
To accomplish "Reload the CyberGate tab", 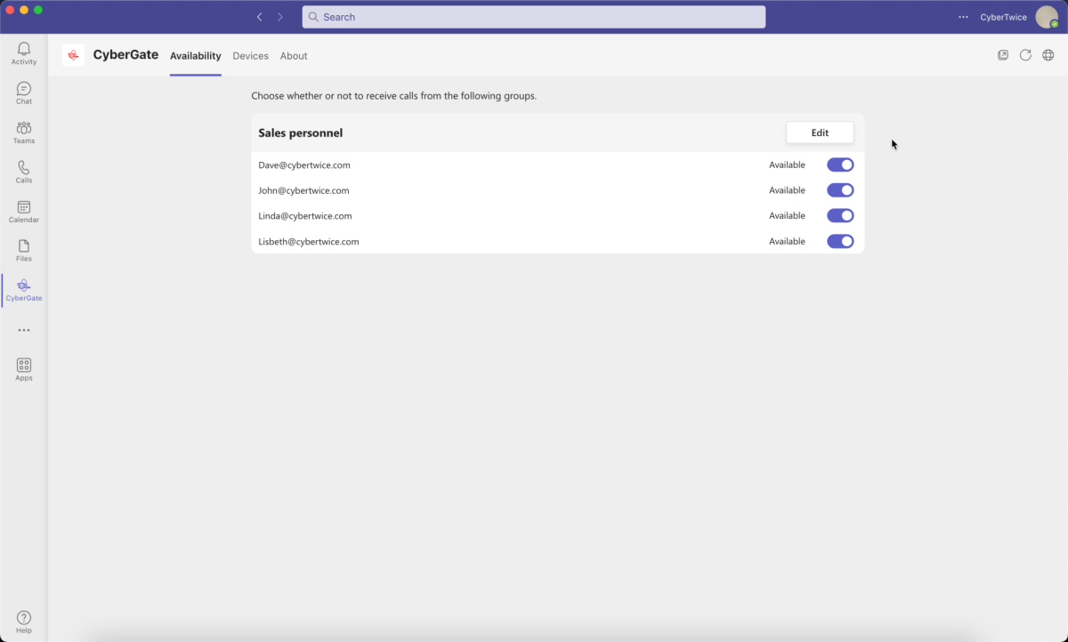I will [x=1025, y=55].
